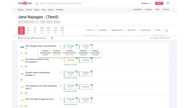The width and height of the screenshot is (192, 108).
Task: Select Saturday 25 Jul date
Action: coord(35,30)
